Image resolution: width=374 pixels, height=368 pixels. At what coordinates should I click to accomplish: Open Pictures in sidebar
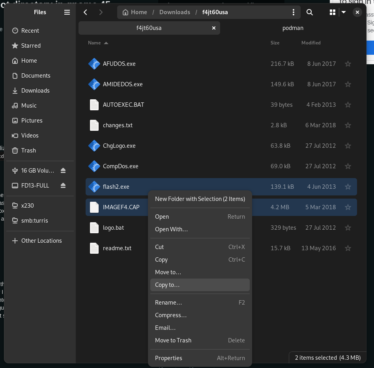(x=40, y=121)
